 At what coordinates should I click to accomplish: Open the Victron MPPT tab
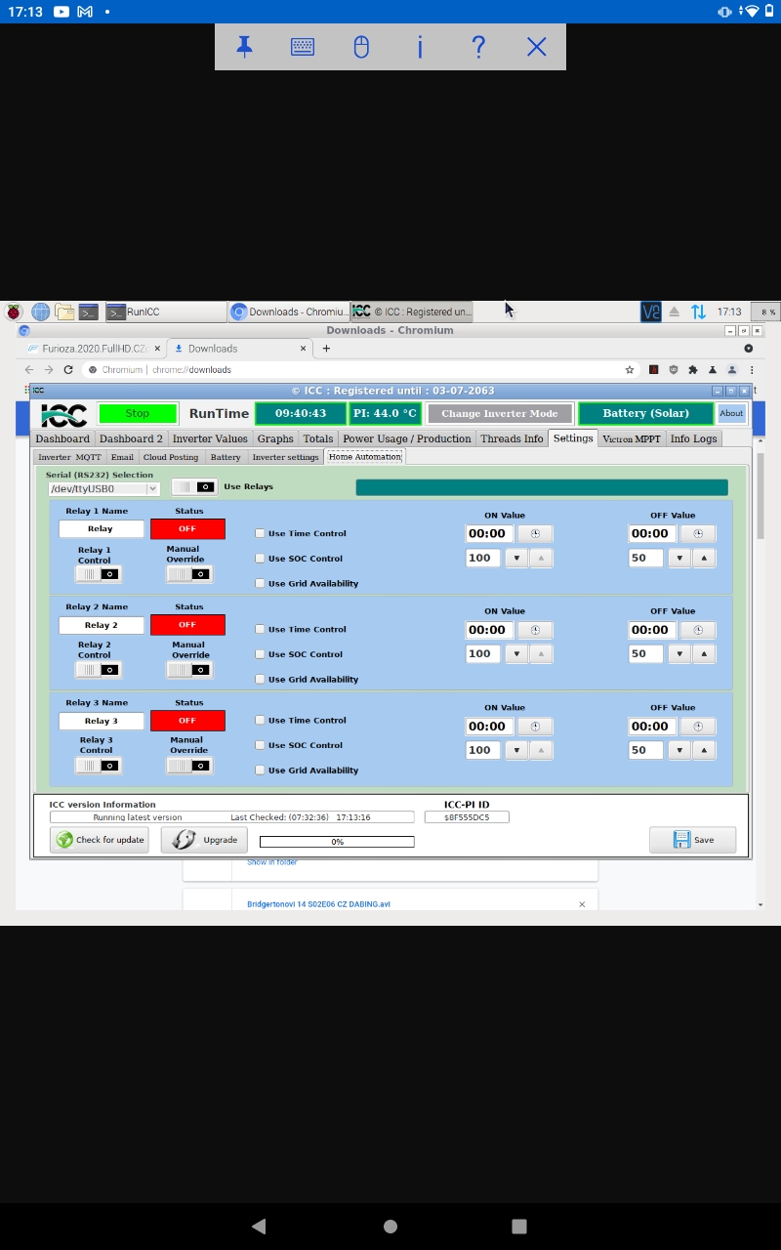(x=632, y=438)
